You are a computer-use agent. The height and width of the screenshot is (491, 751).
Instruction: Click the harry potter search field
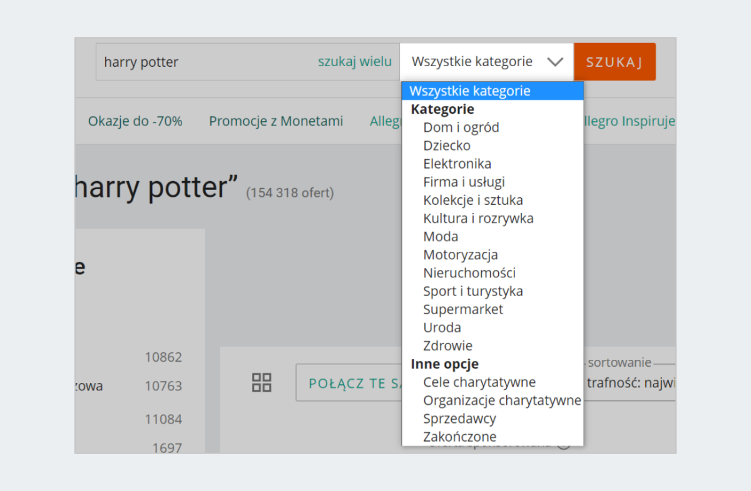pos(207,62)
